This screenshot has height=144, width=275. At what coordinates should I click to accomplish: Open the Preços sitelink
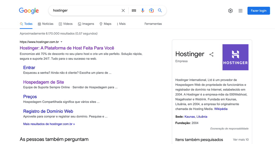pyautogui.click(x=30, y=97)
